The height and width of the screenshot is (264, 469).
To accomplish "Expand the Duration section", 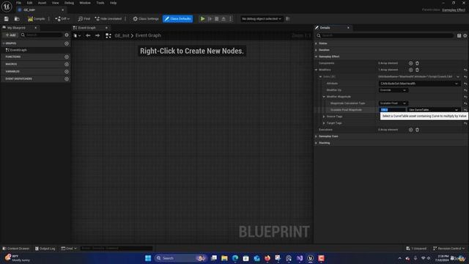I will click(316, 50).
